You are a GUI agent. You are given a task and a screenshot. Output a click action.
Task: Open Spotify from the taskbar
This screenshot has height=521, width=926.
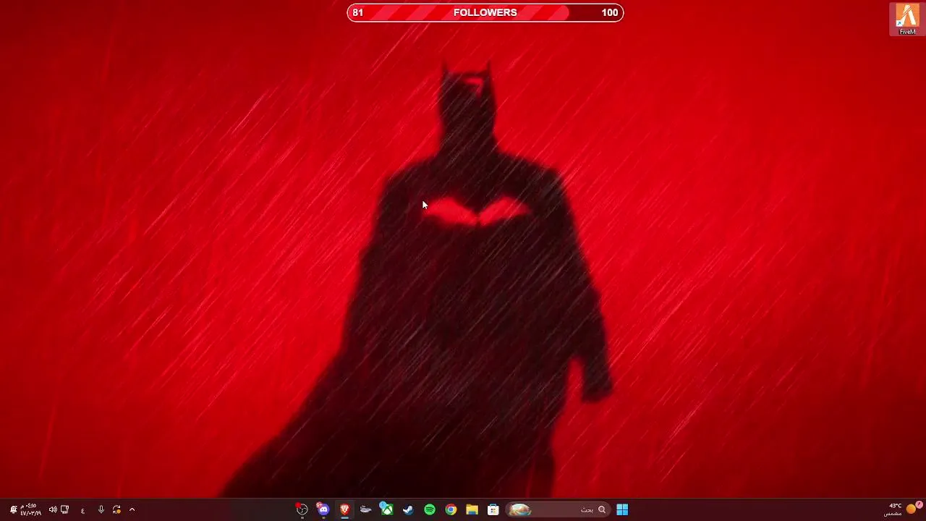point(430,509)
